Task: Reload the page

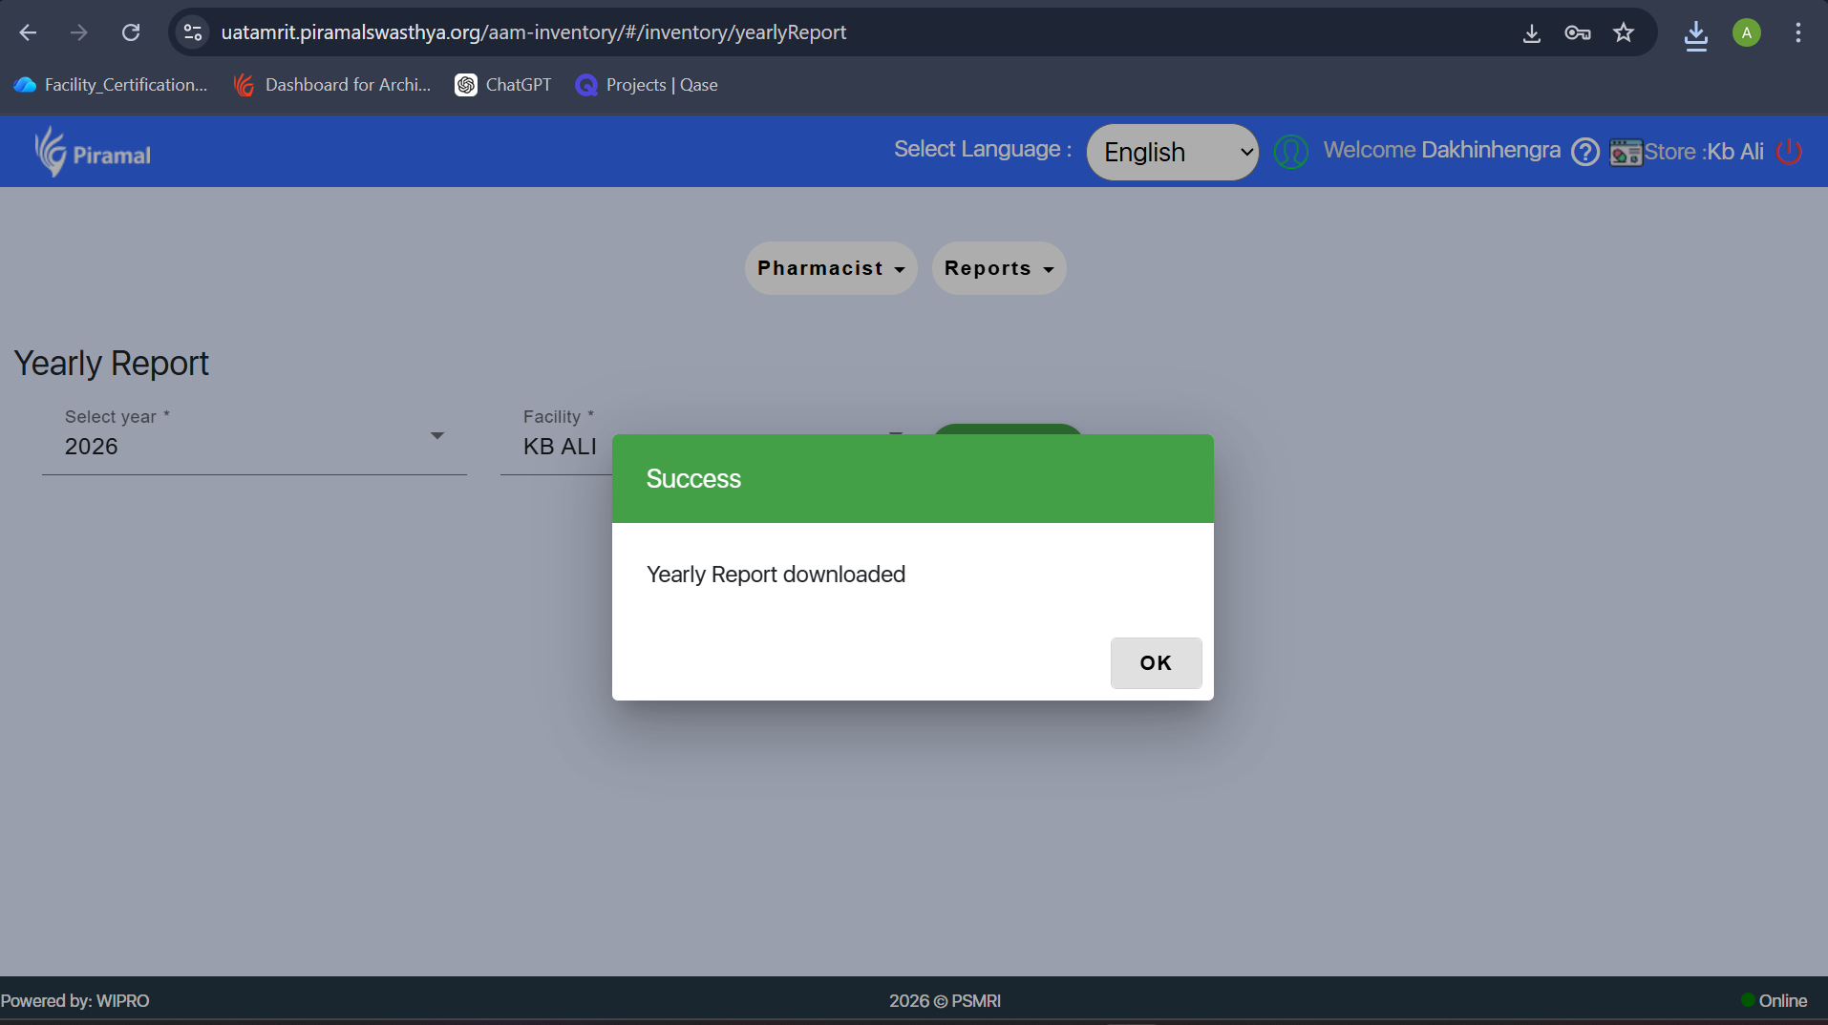Action: click(131, 33)
